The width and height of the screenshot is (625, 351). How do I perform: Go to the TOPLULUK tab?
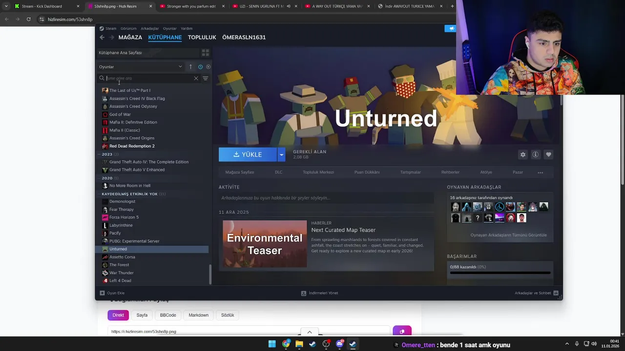coord(202,37)
